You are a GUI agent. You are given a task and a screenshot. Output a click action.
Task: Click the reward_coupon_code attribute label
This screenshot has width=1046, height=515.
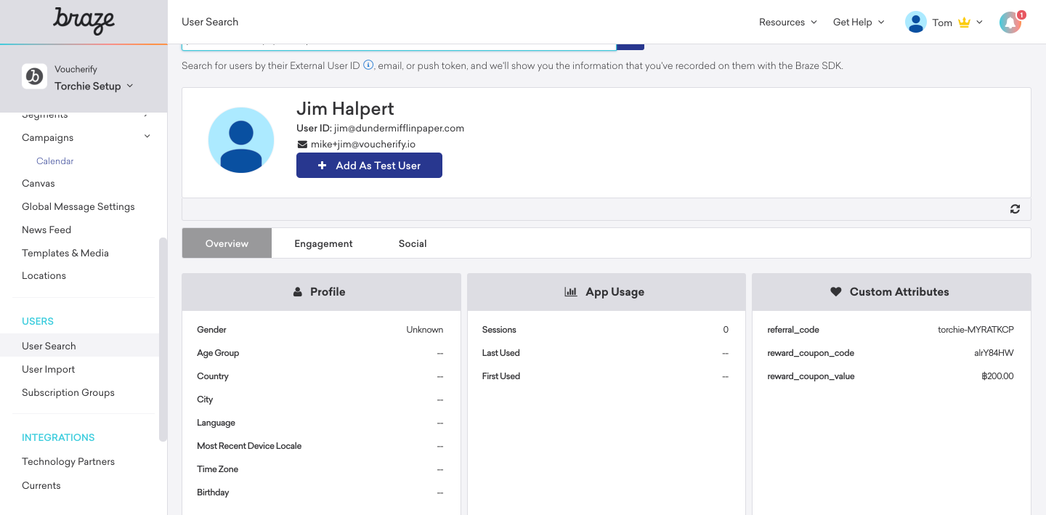click(x=811, y=353)
